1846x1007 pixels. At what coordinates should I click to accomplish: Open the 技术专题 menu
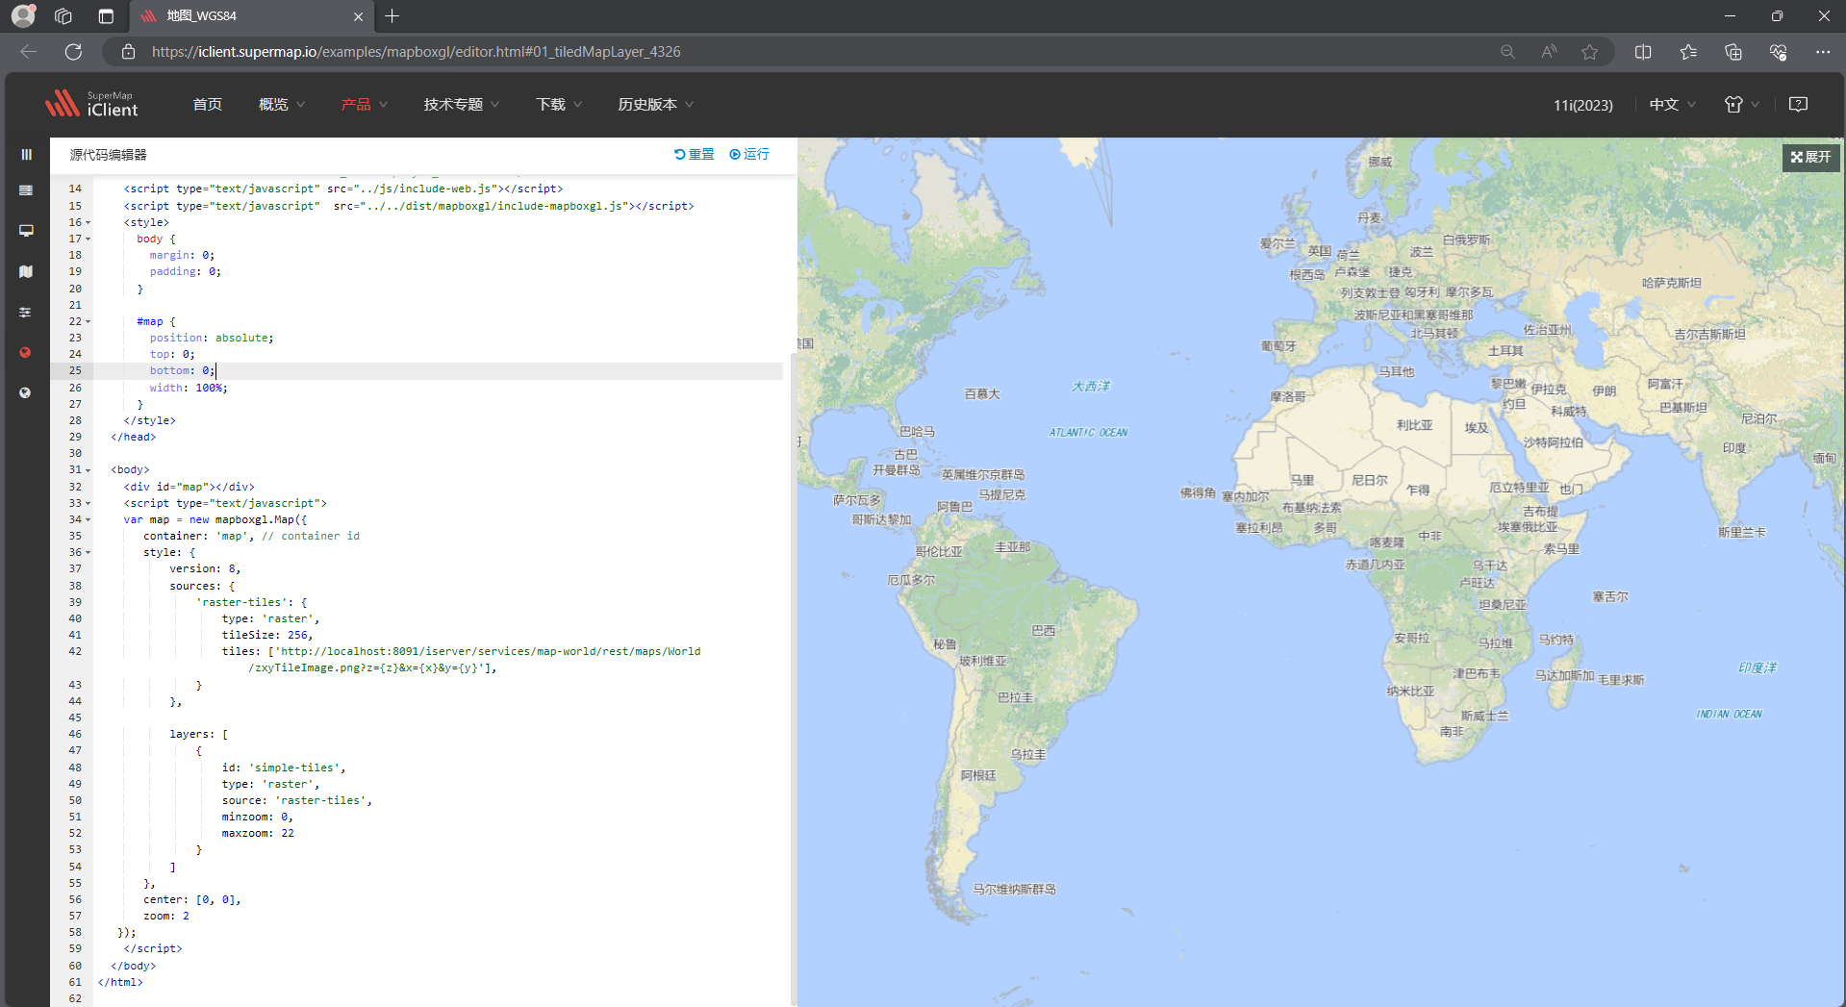[x=462, y=104]
